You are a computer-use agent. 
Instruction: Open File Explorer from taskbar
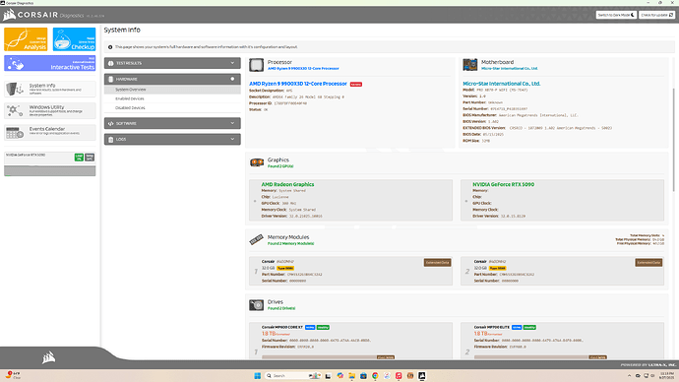click(351, 375)
